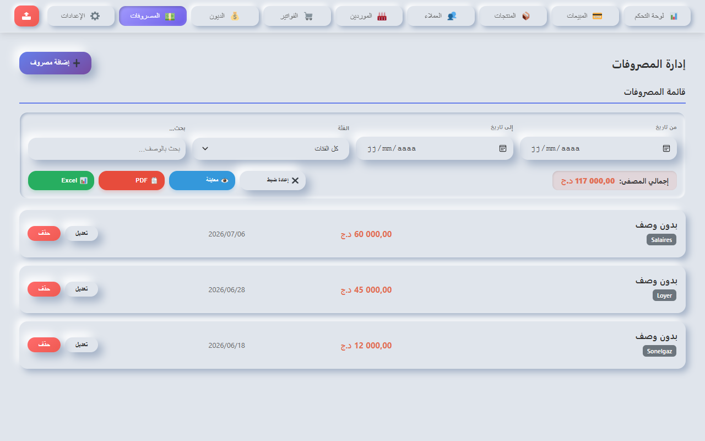
Task: Open the Invoices cart tab (الفواتير)
Action: pyautogui.click(x=297, y=16)
